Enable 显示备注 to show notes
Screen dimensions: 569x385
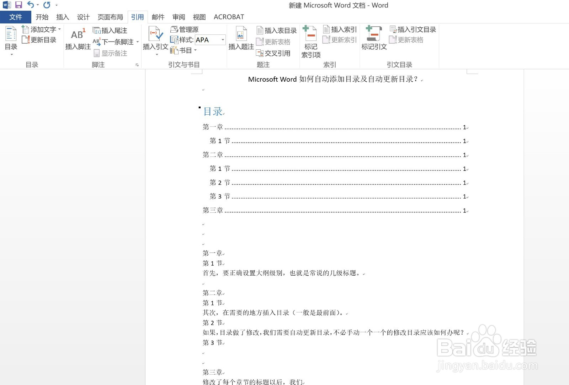110,53
